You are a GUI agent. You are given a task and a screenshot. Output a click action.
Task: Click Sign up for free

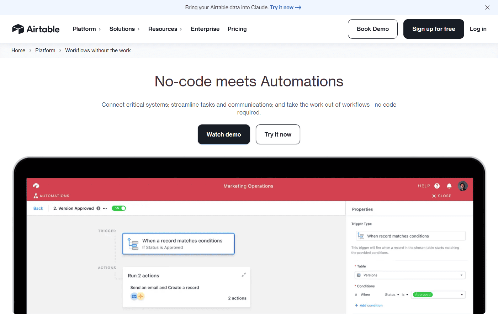coord(434,29)
